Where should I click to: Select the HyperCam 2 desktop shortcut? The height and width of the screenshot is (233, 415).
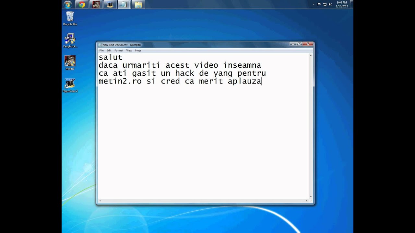(x=70, y=85)
